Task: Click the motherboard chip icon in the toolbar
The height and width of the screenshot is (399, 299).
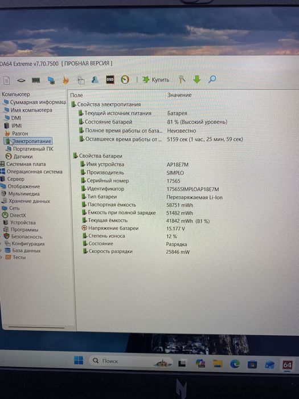Action: pos(21,80)
